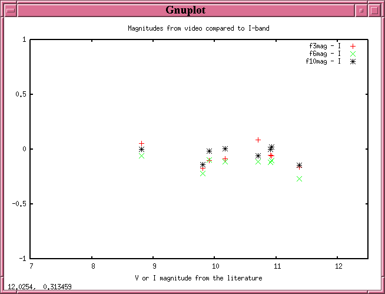Click the maximize button in Gnuplot title bar
385x294 pixels.
point(374,11)
